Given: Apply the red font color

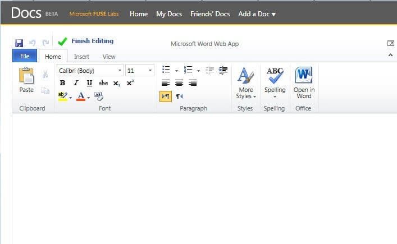Looking at the screenshot, I should pos(81,96).
